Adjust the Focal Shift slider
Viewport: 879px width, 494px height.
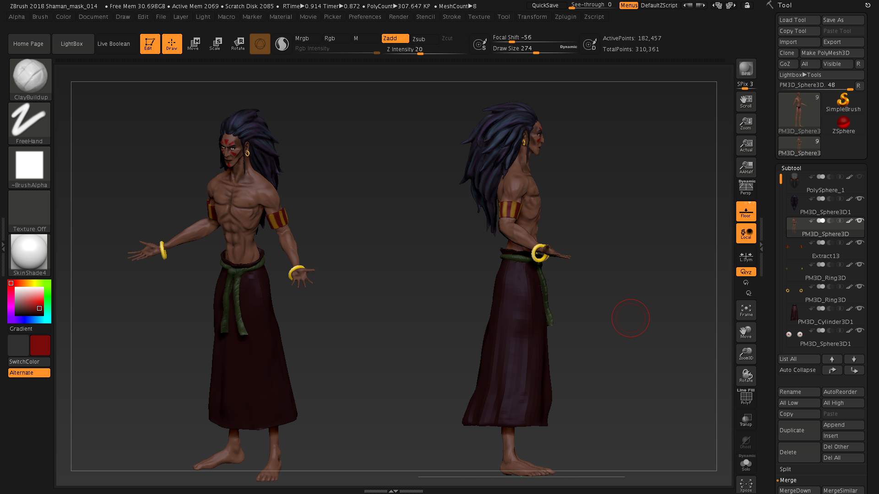pyautogui.click(x=535, y=38)
